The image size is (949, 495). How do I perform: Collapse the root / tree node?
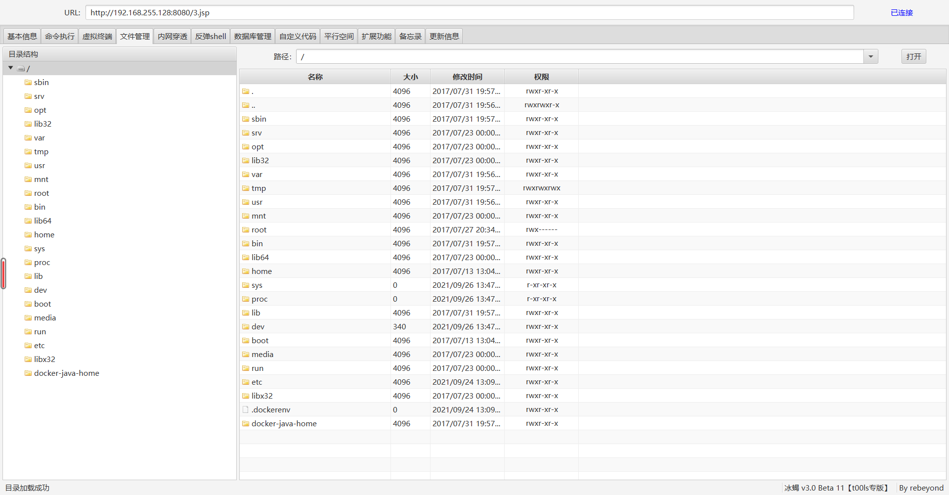10,68
